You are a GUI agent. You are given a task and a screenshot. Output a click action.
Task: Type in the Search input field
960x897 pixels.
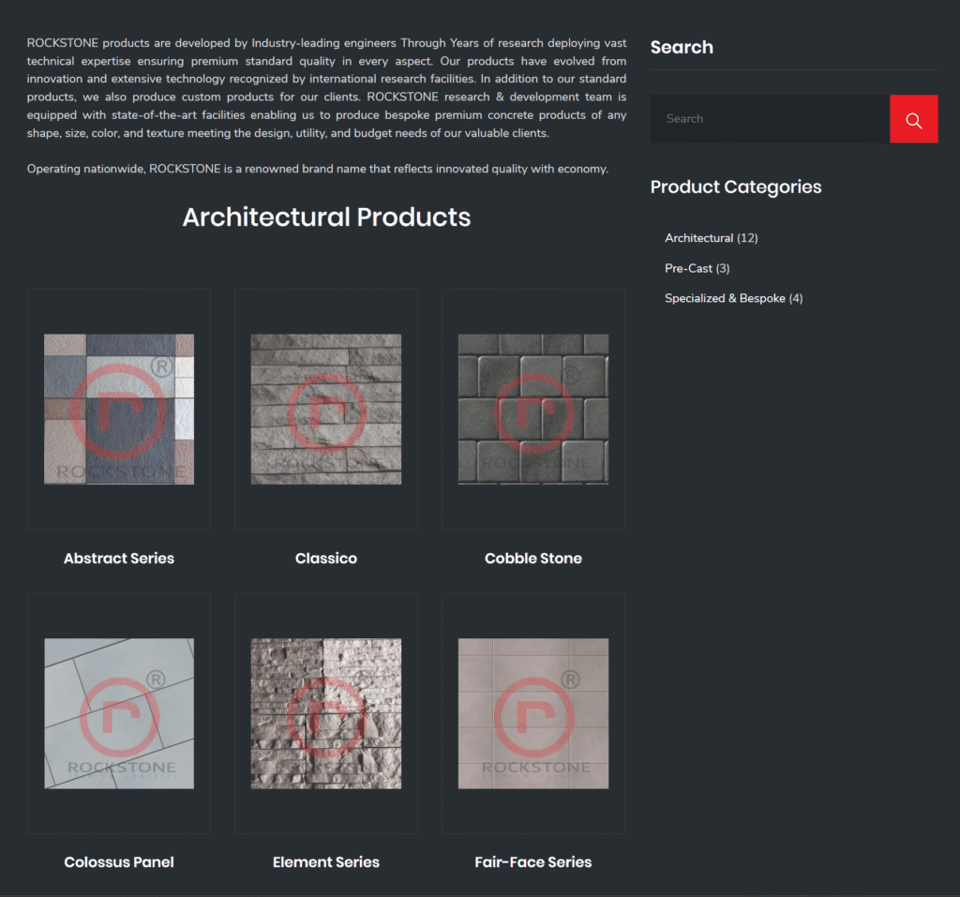point(769,119)
